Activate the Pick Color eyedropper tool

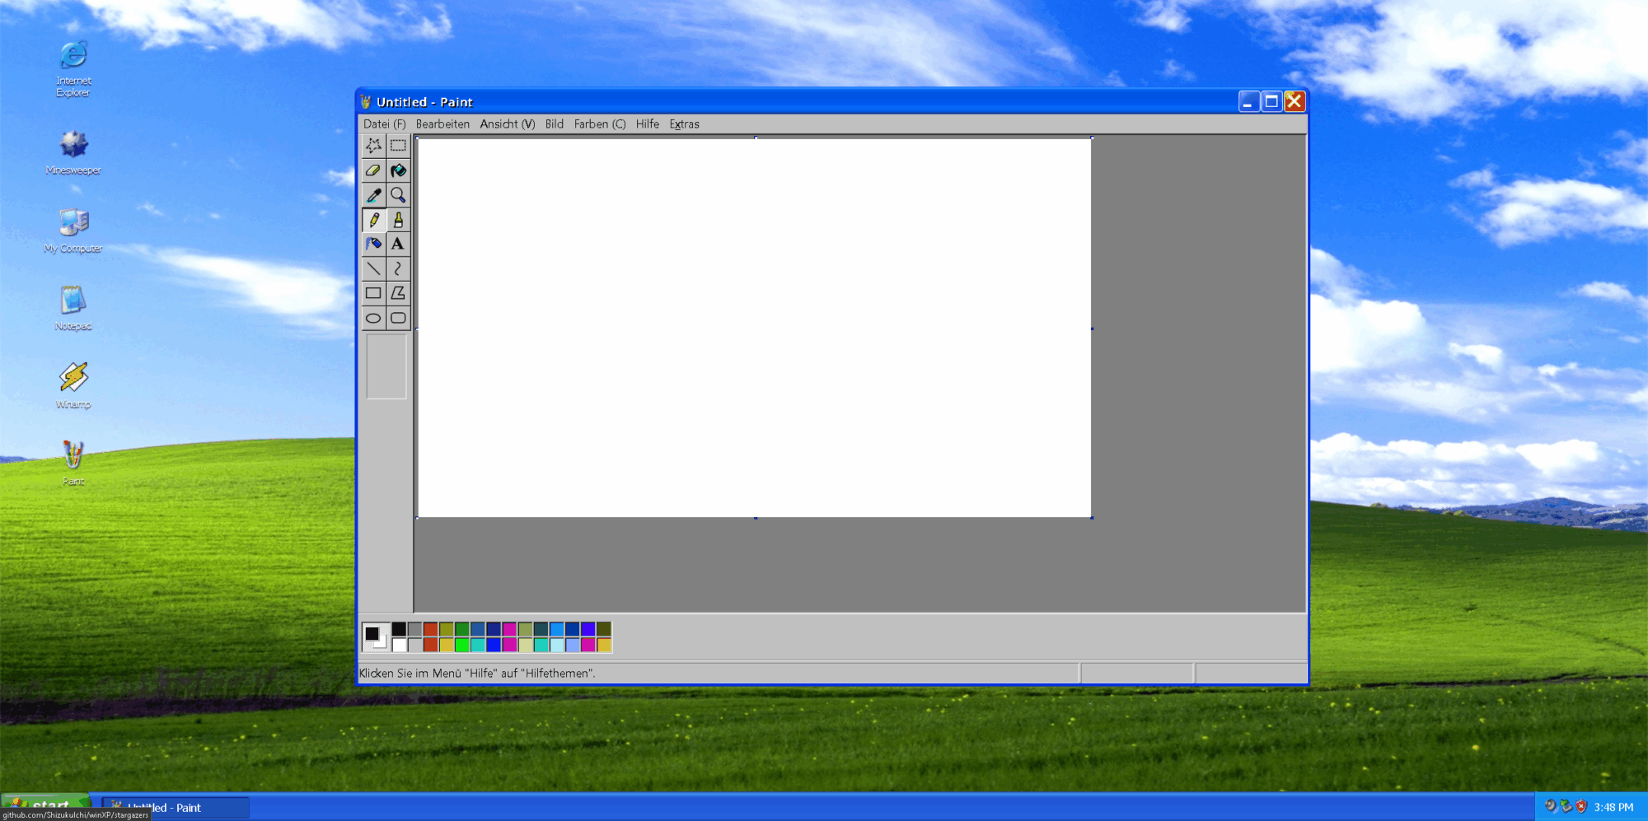[373, 195]
